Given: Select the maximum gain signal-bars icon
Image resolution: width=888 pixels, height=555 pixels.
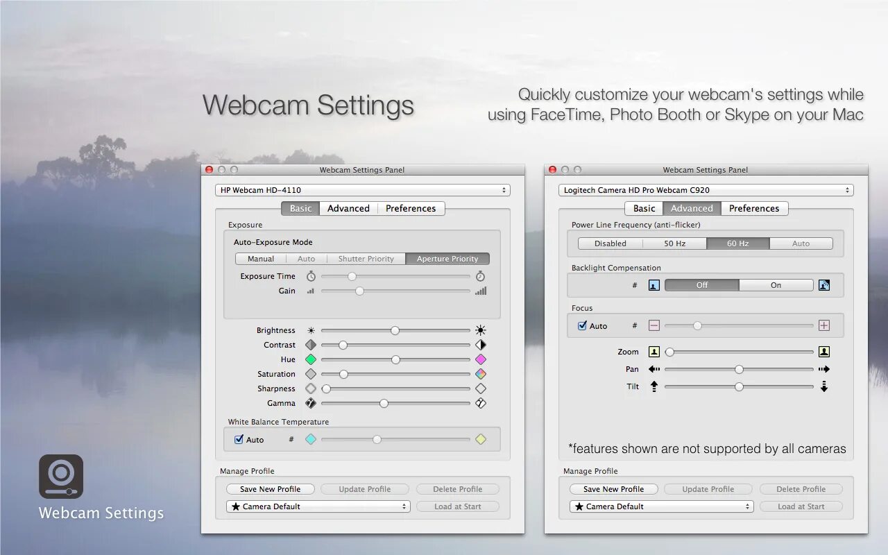Looking at the screenshot, I should 480,291.
